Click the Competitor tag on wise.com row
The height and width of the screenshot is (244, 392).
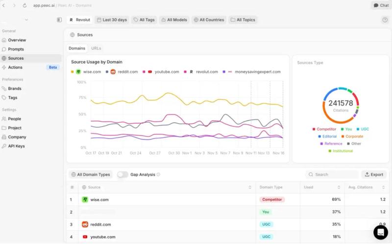(272, 200)
